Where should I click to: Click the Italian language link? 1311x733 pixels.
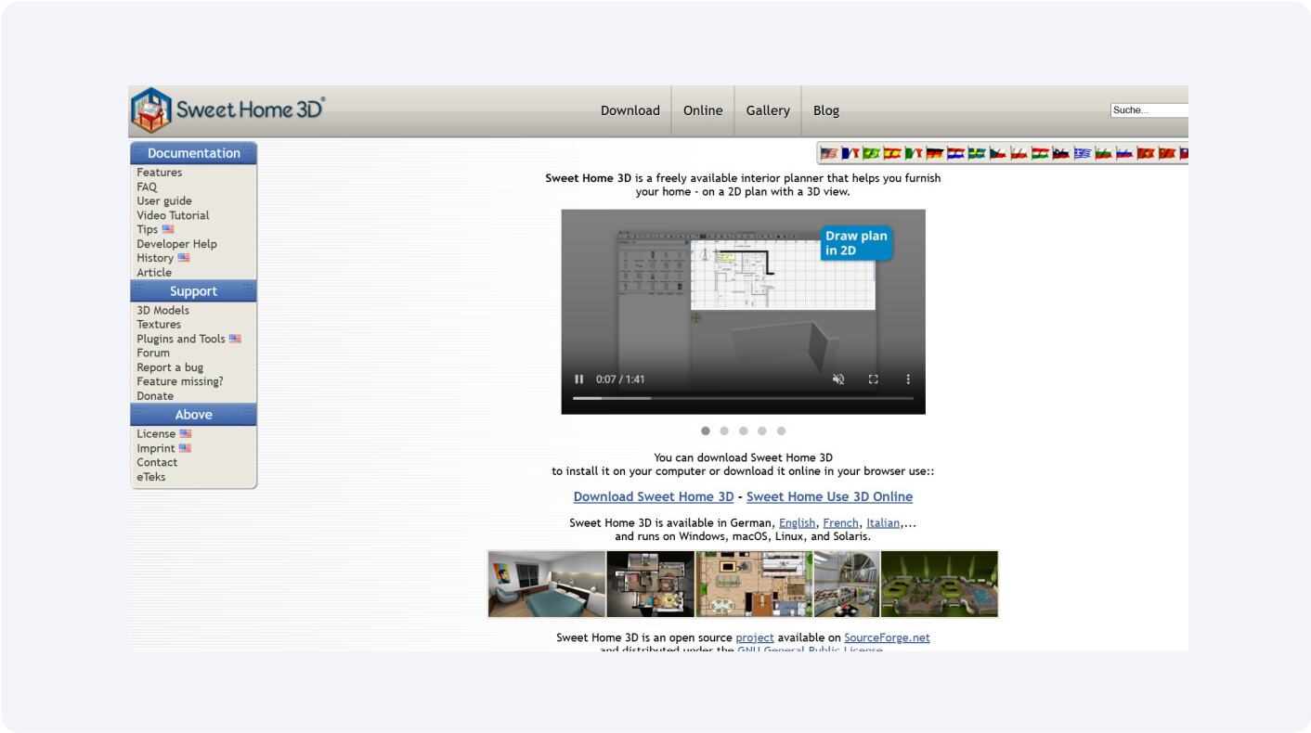pyautogui.click(x=883, y=523)
